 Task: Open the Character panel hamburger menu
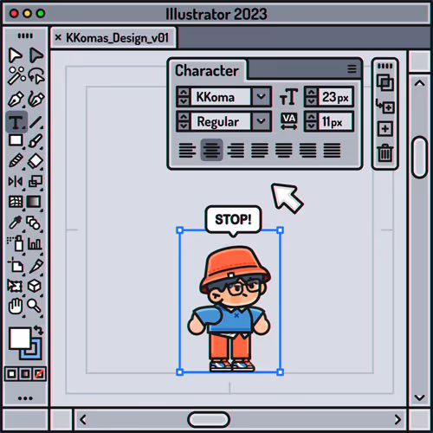click(x=352, y=68)
